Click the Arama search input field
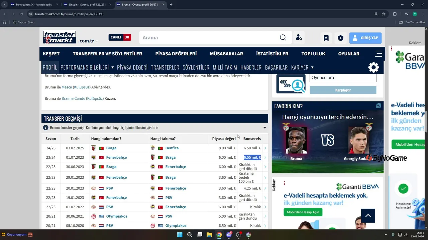428x240 pixels. 209,38
